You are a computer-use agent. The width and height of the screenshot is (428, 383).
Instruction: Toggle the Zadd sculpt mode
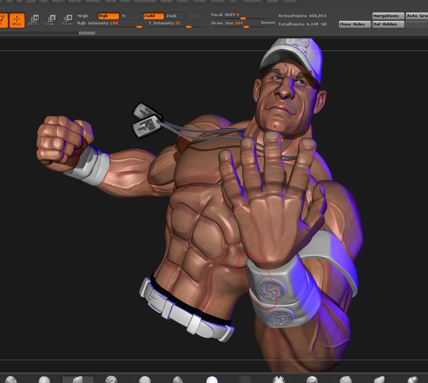point(154,16)
